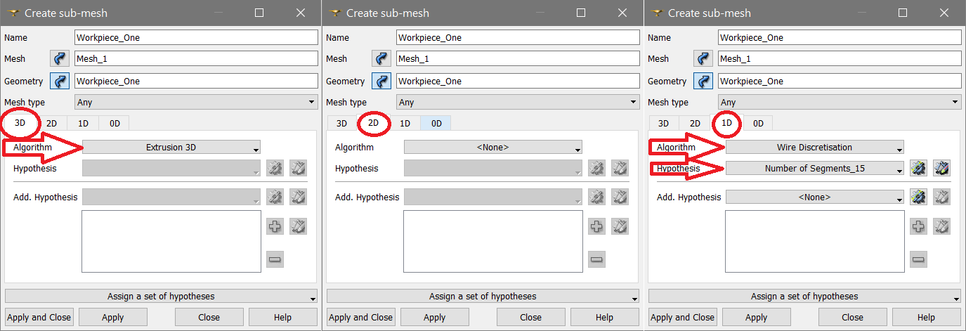Click the Geometry selection arrow in the Wire Discretisation dialog

point(703,81)
